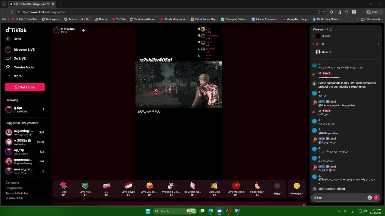Open suggested creator ap_11p

25,151
